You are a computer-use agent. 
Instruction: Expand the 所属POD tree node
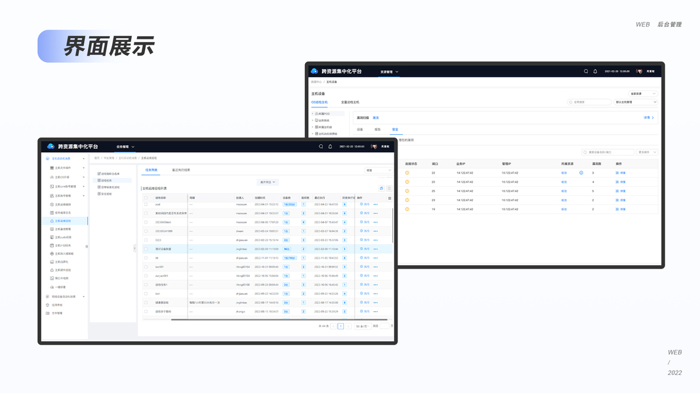(x=312, y=114)
